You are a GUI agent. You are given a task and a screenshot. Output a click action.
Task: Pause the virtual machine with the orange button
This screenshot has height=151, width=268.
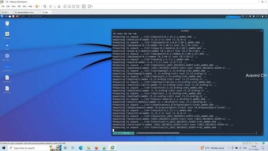tap(36, 6)
